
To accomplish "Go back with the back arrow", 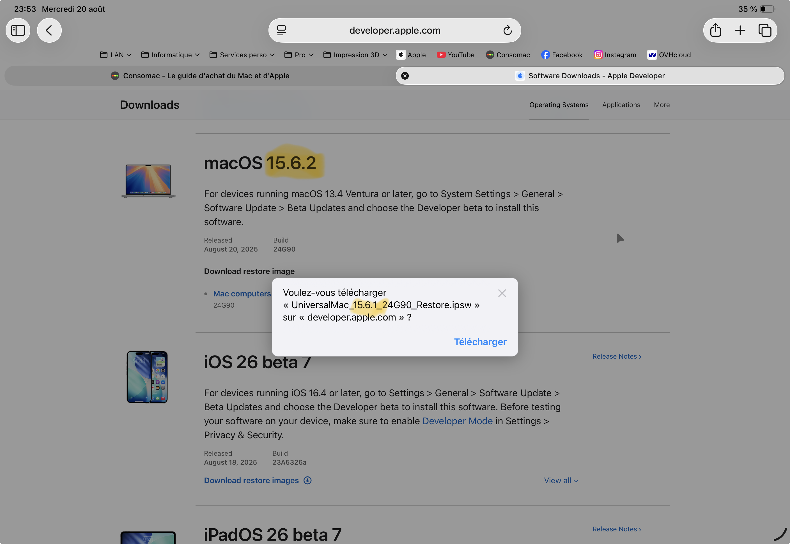I will click(x=49, y=30).
